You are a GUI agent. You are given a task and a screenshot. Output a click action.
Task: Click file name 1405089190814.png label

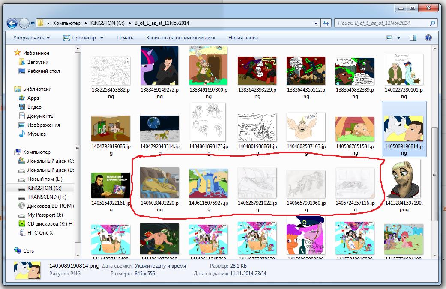pos(404,150)
